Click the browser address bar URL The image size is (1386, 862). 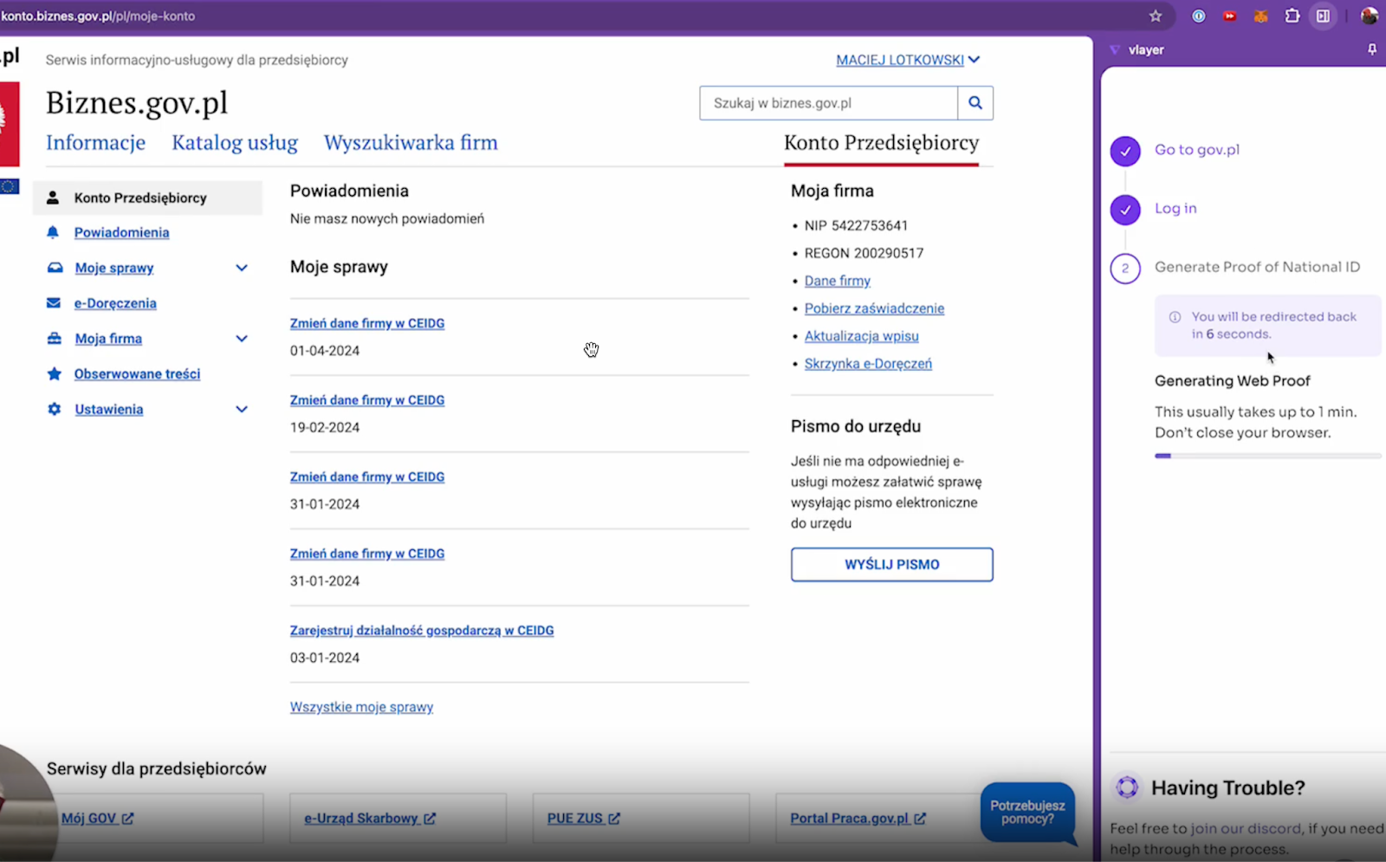[98, 16]
